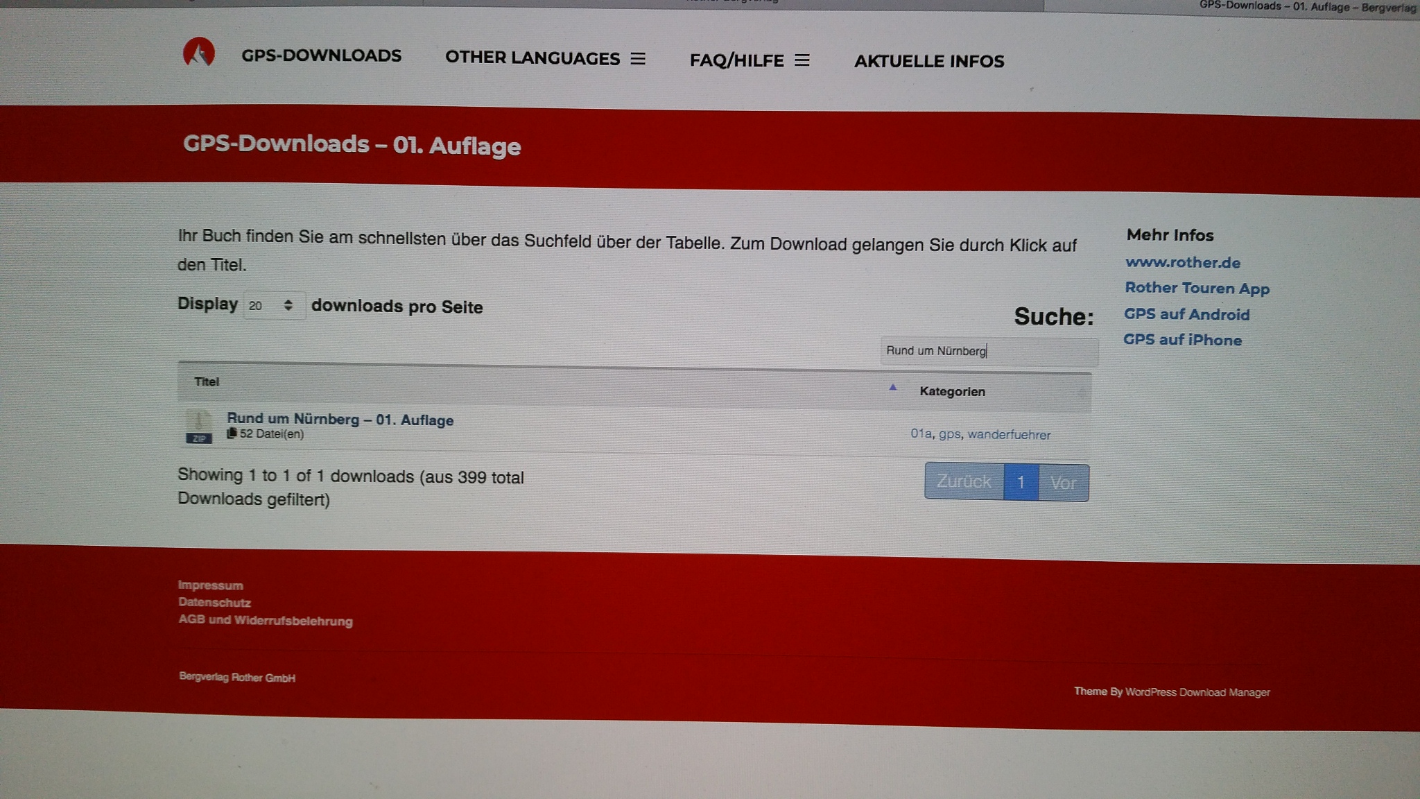
Task: Click the Vor pagination button
Action: (1064, 483)
